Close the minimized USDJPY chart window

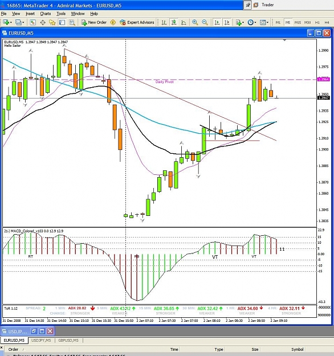(x=50, y=332)
